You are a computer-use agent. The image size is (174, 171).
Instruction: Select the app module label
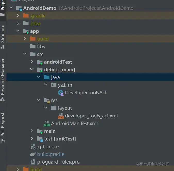click(34, 32)
